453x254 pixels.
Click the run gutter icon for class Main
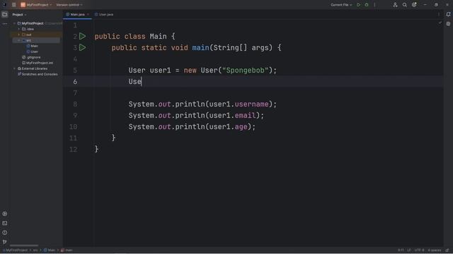coord(83,36)
